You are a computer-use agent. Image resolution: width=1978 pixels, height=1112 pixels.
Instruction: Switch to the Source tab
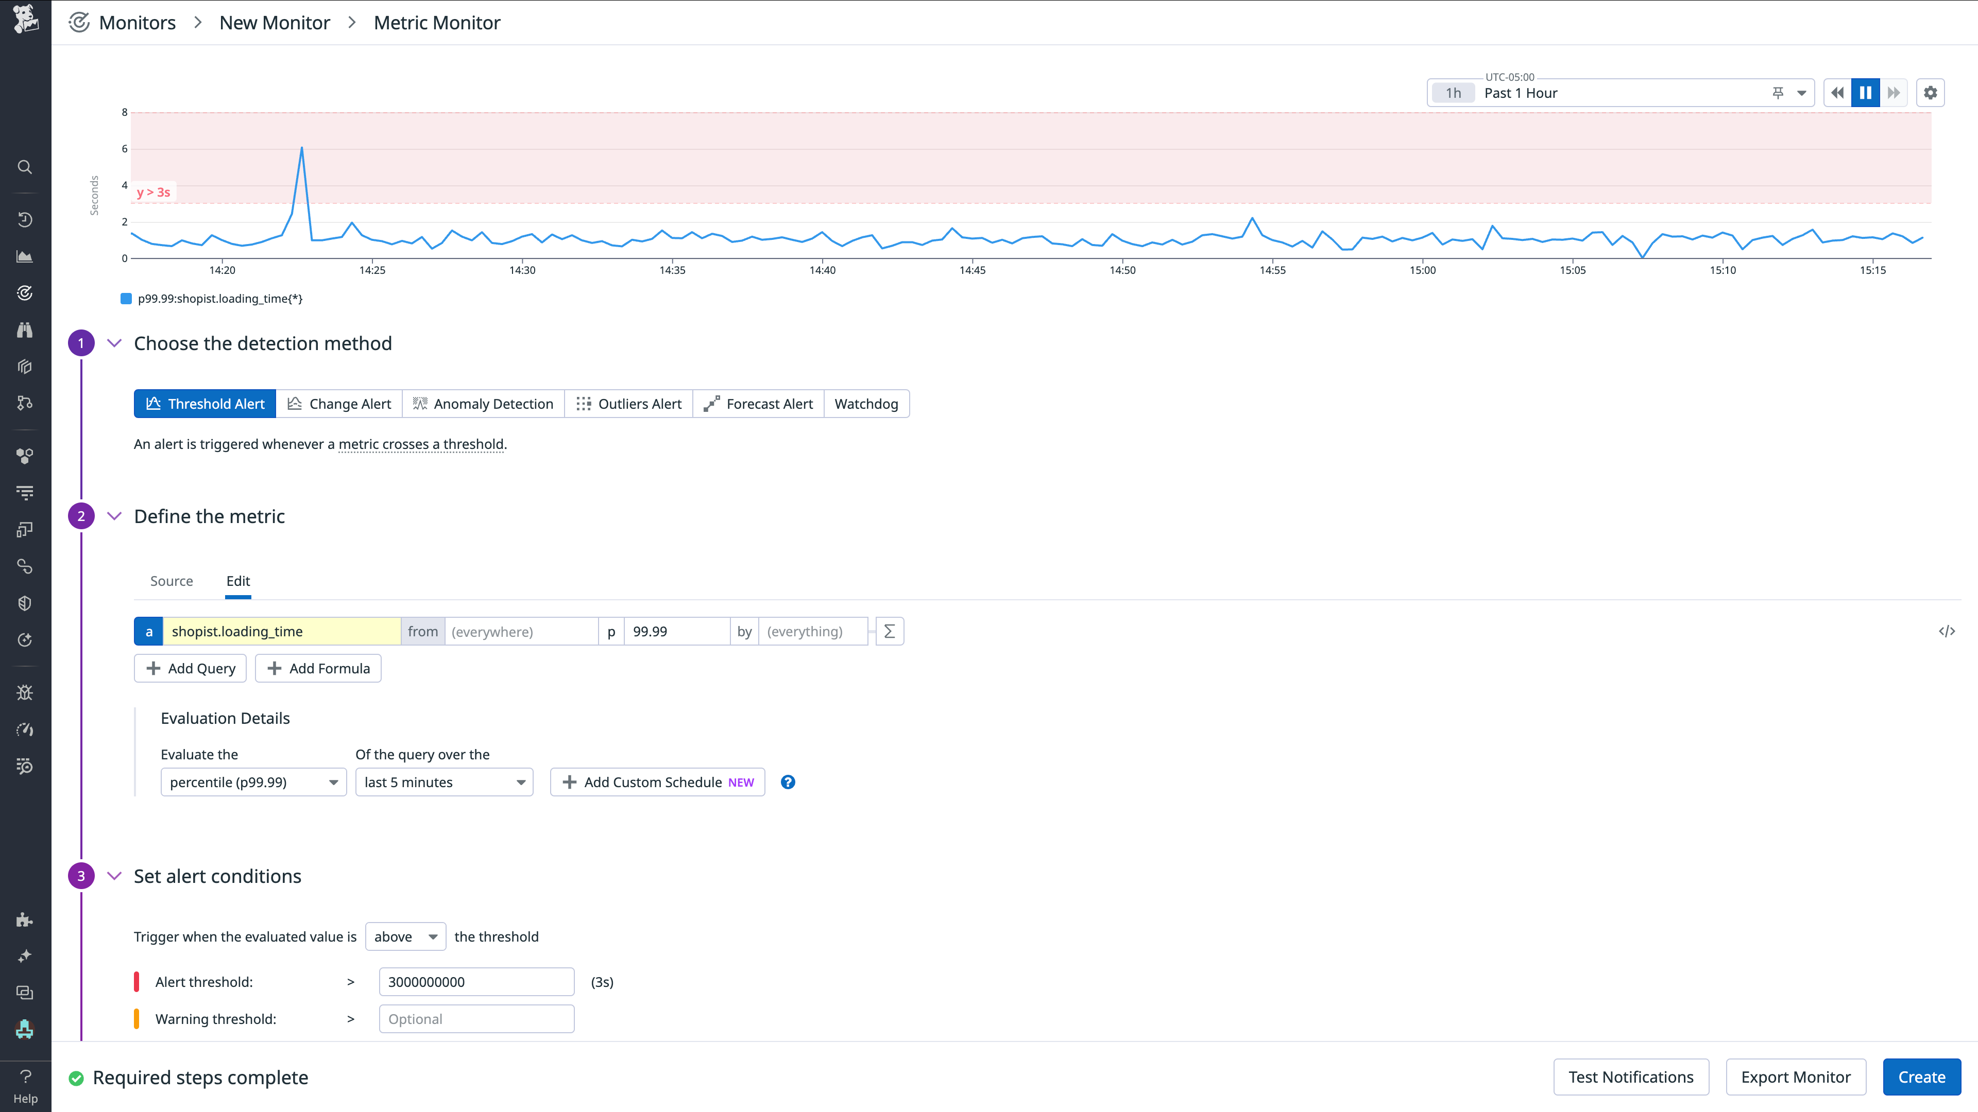tap(171, 581)
